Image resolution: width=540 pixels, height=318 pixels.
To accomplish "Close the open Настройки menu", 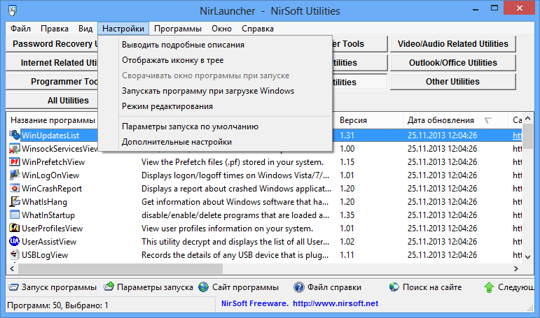I will coord(123,29).
